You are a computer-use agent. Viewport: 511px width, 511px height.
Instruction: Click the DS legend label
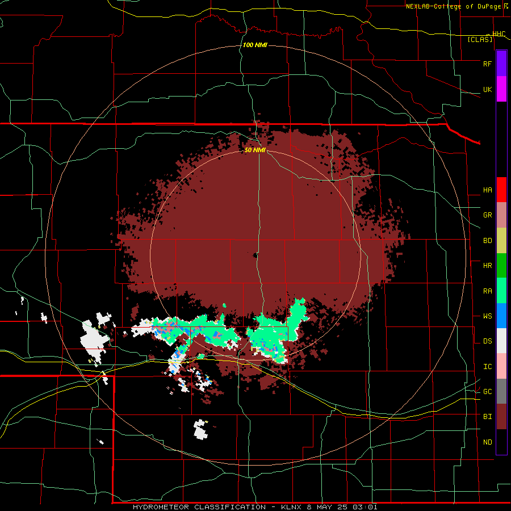pyautogui.click(x=487, y=341)
